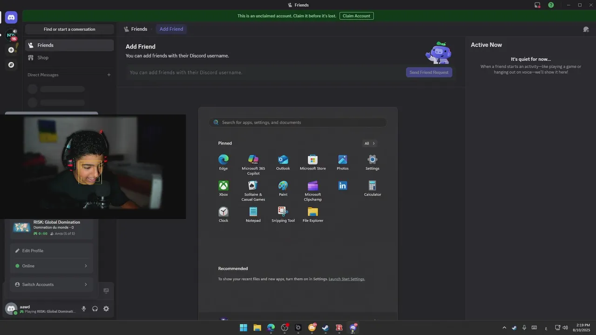Image resolution: width=596 pixels, height=335 pixels.
Task: Open Notepad from pinned apps
Action: coord(253,214)
